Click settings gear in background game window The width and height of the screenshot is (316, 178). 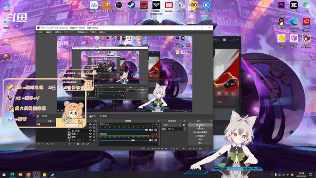(219, 93)
